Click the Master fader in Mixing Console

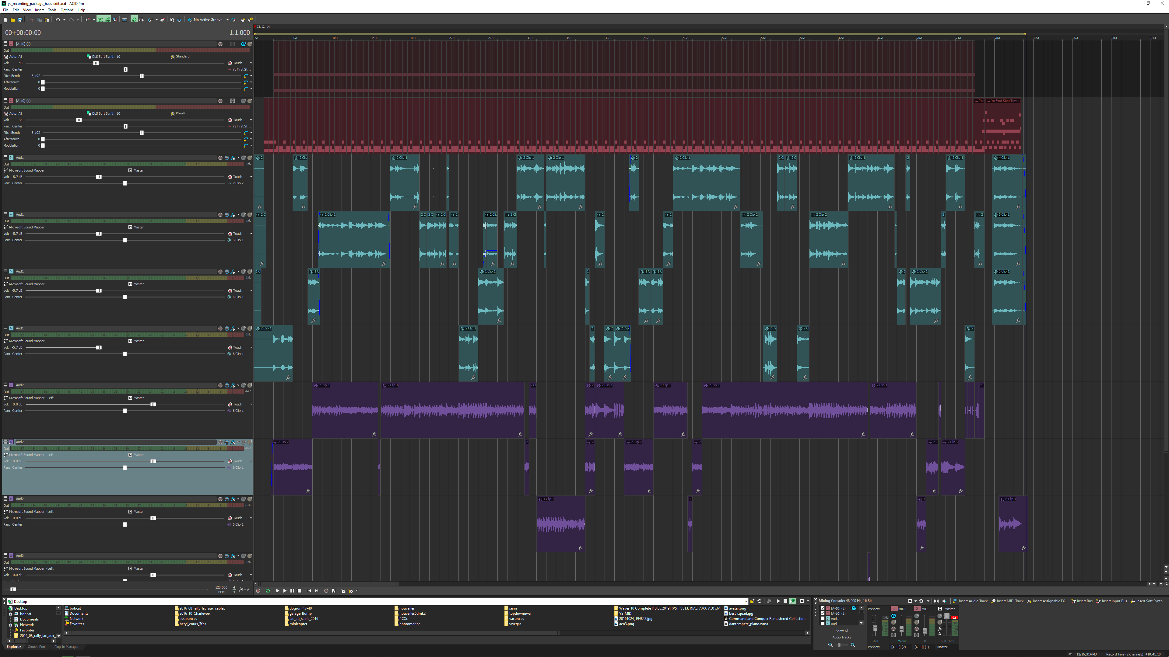tap(947, 616)
